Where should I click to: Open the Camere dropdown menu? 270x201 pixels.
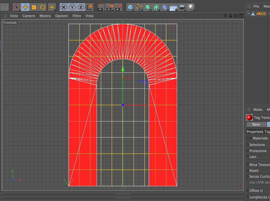click(x=29, y=16)
